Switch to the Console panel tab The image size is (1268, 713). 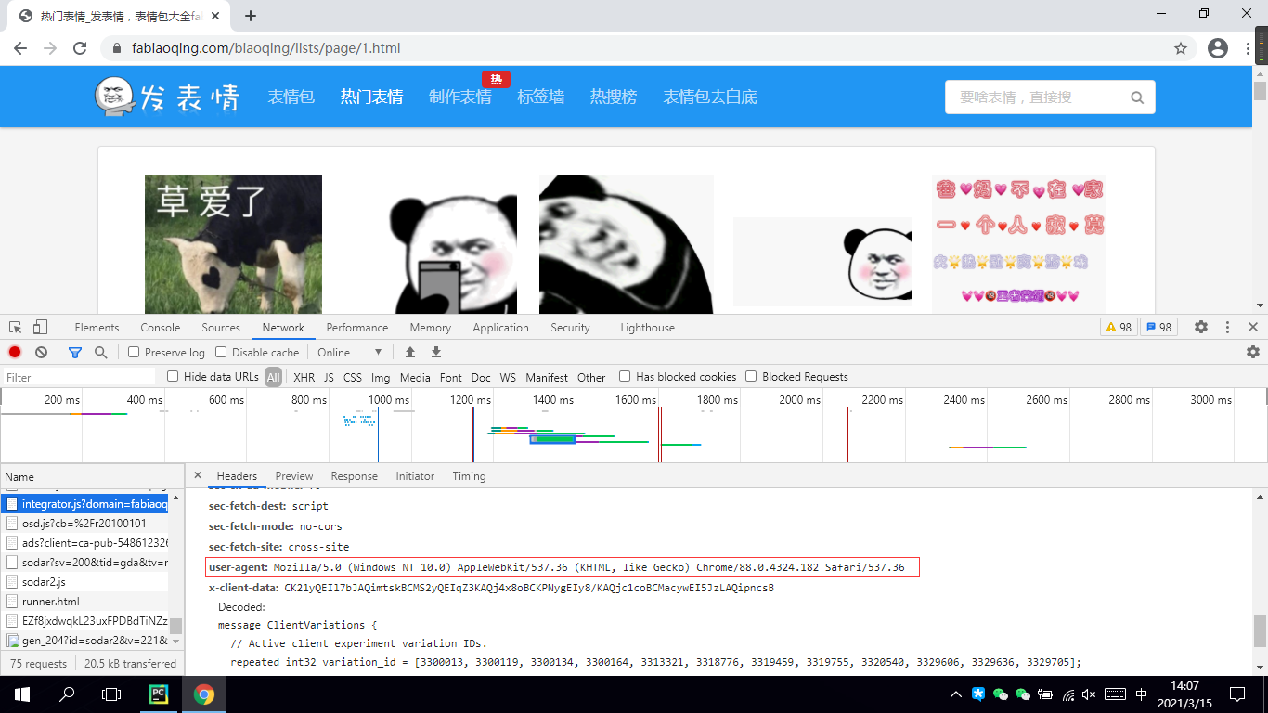[160, 327]
